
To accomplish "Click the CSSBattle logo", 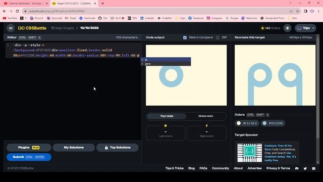I will coord(32,28).
